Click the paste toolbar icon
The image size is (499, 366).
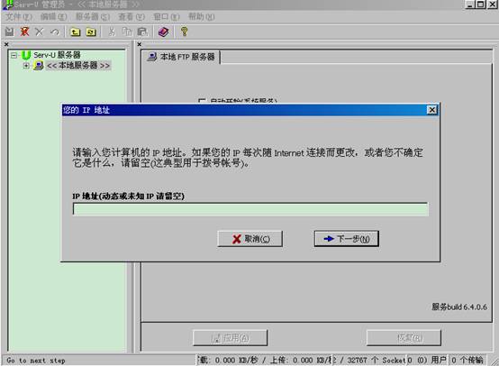pyautogui.click(x=142, y=32)
